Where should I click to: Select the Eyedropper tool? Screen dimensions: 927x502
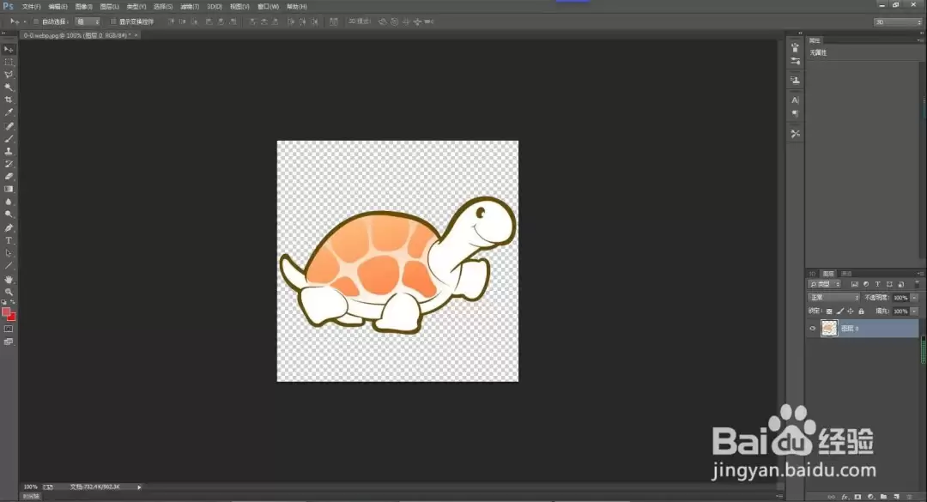[9, 112]
